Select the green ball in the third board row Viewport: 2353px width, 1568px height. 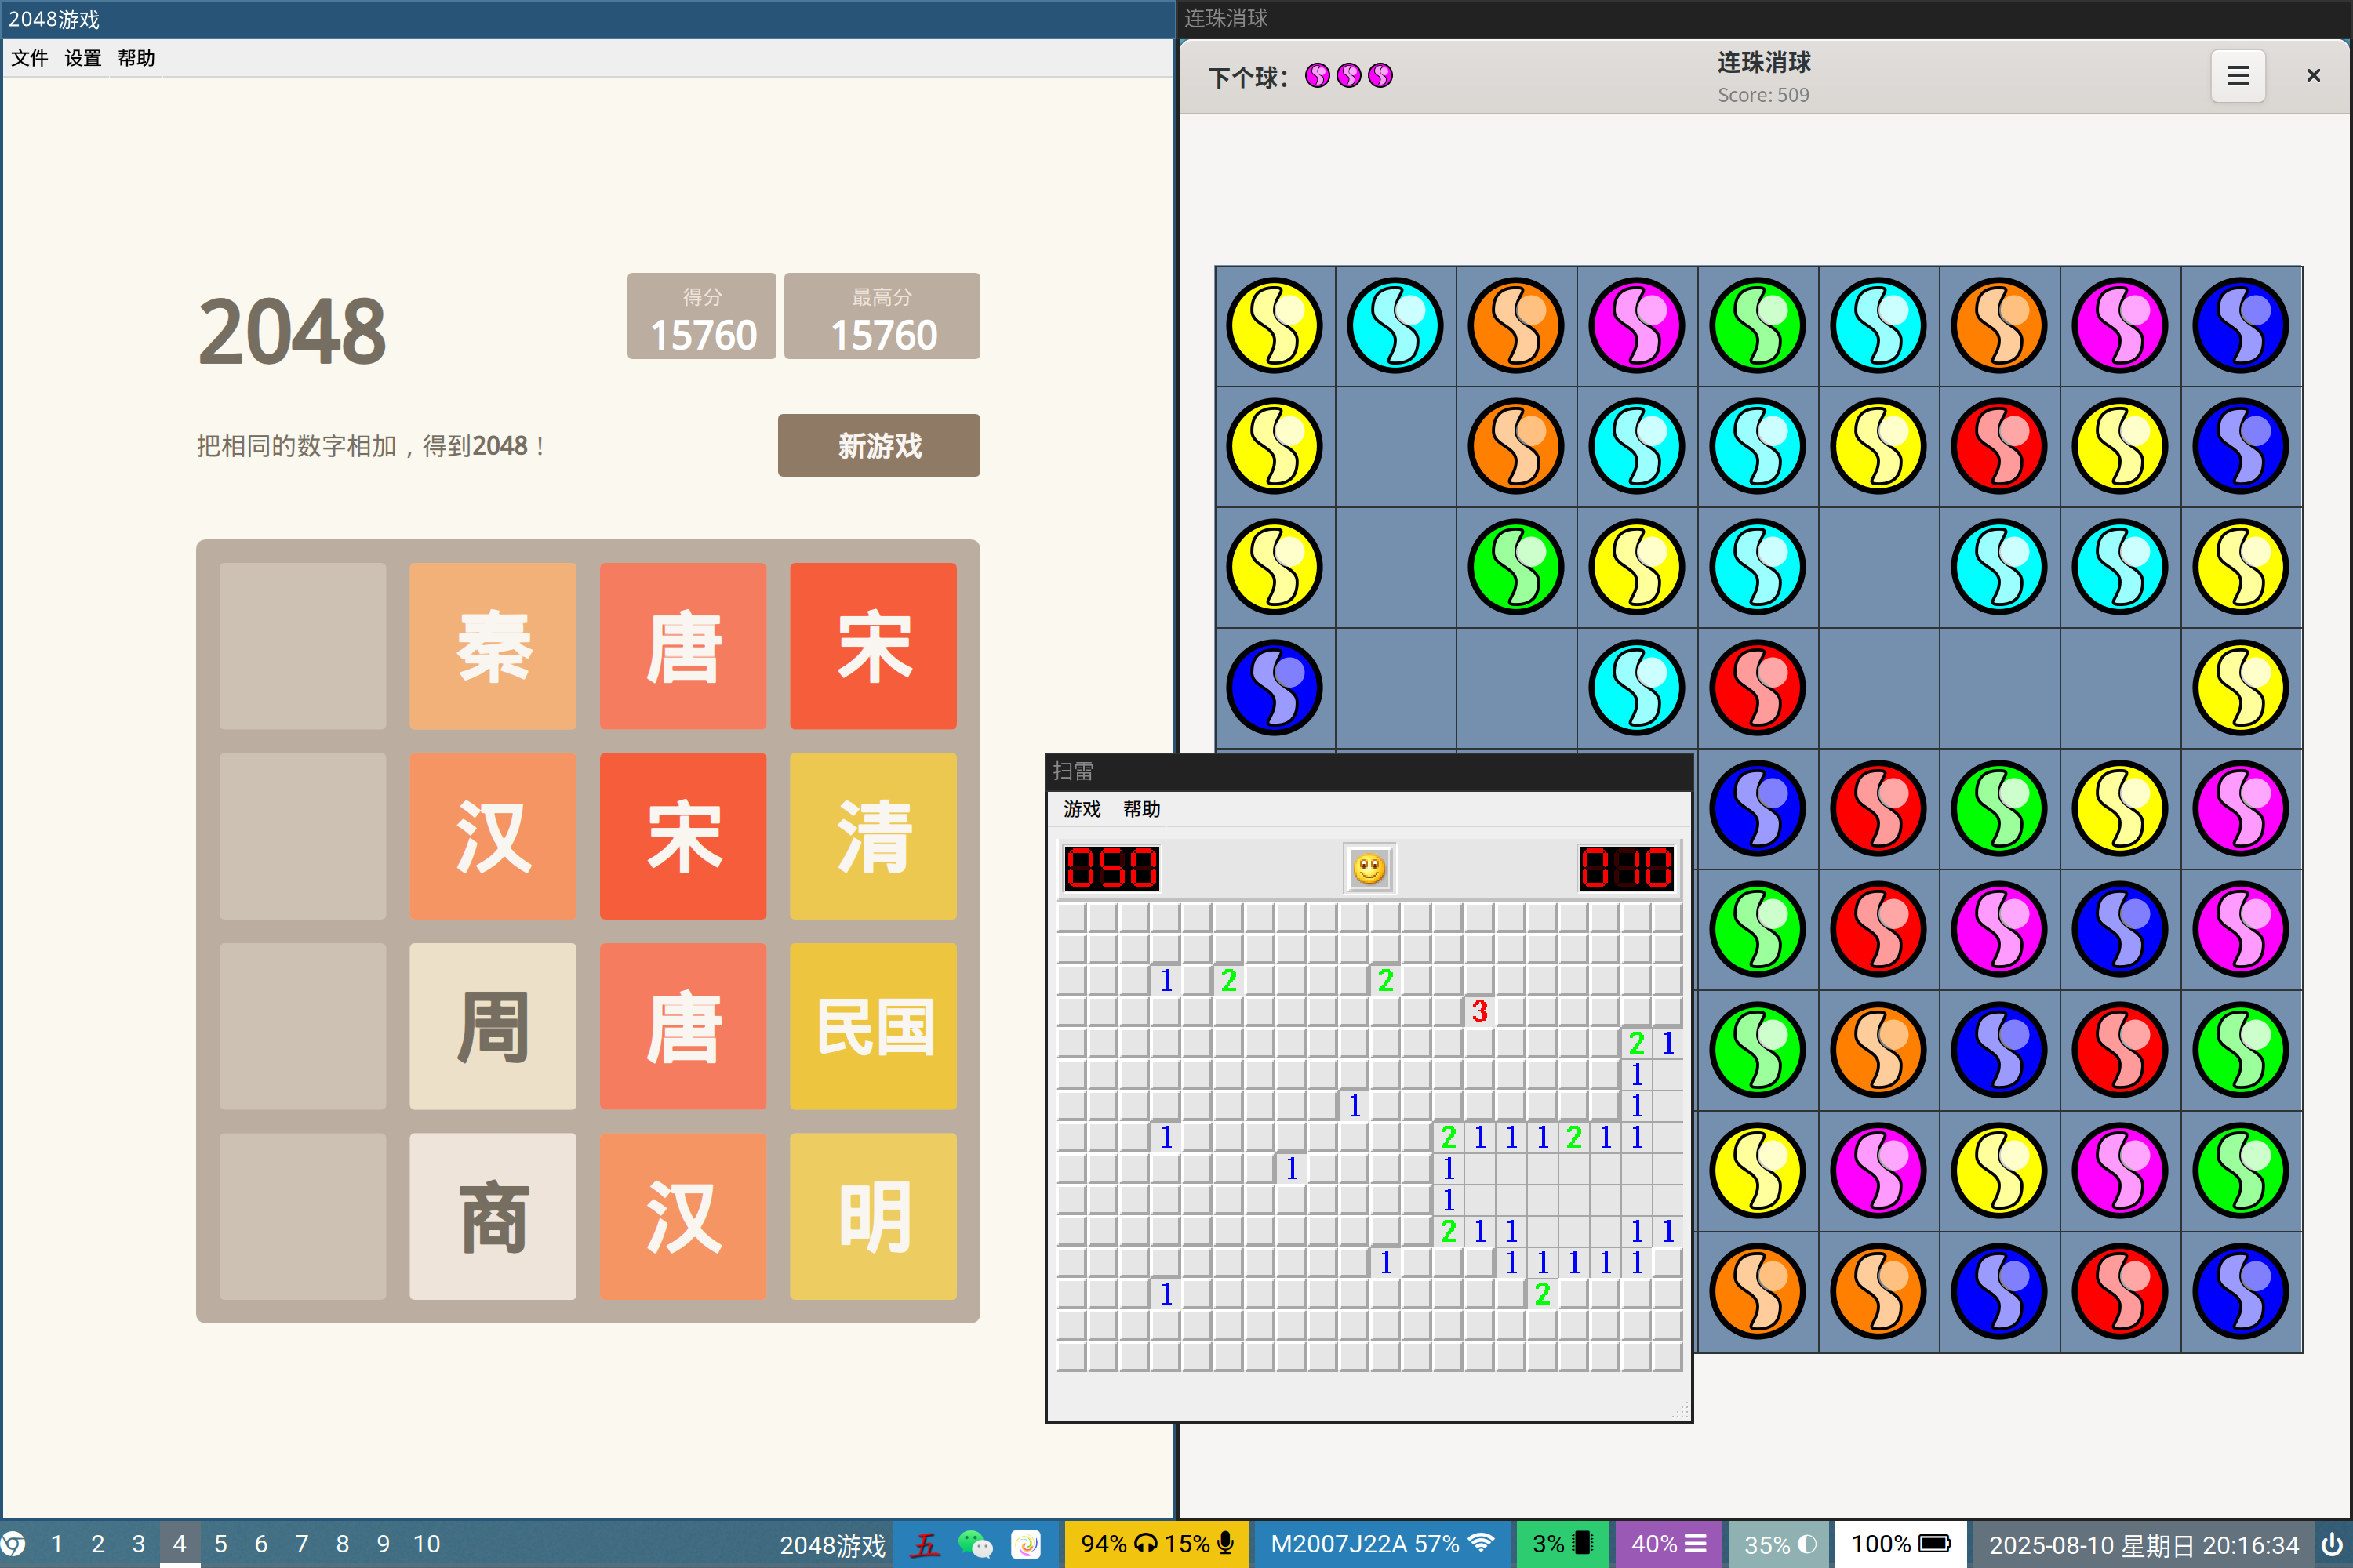point(1515,567)
